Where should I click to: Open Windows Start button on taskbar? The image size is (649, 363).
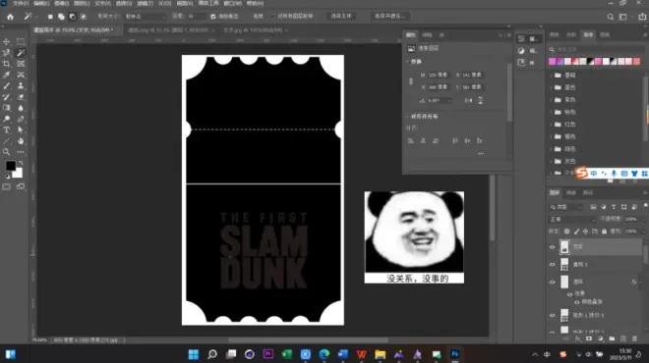point(194,354)
